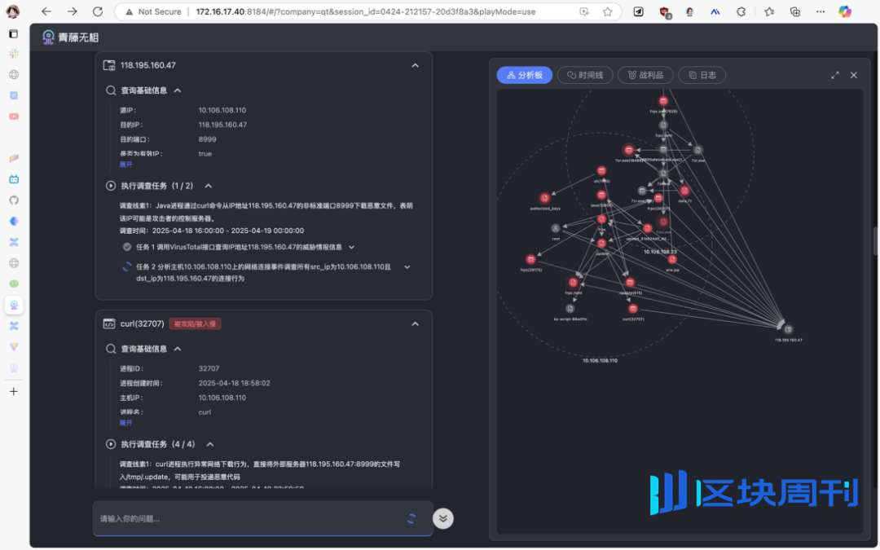Image resolution: width=880 pixels, height=550 pixels.
Task: Open the 日志 tab
Action: [702, 75]
